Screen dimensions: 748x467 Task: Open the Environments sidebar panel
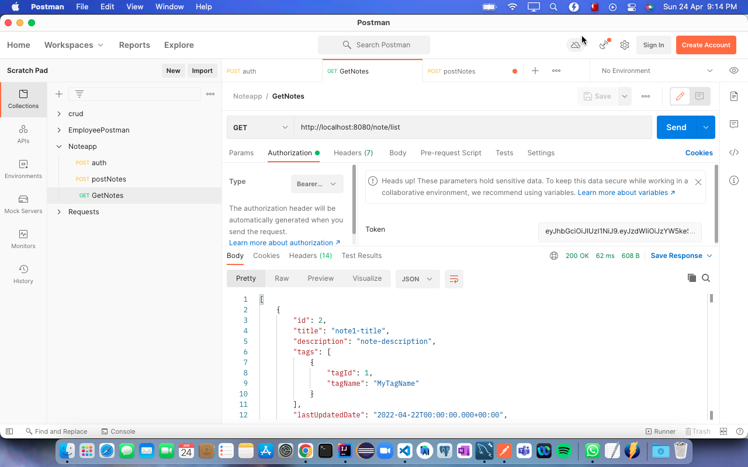pos(23,169)
